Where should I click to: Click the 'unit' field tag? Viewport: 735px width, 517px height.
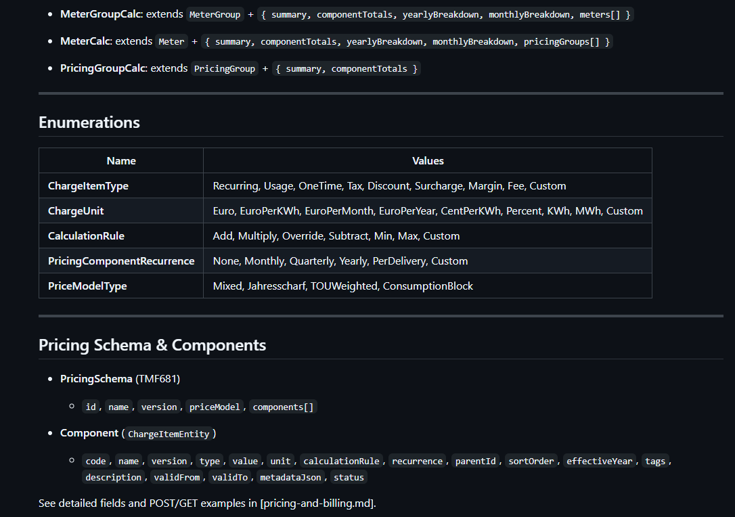click(x=280, y=462)
